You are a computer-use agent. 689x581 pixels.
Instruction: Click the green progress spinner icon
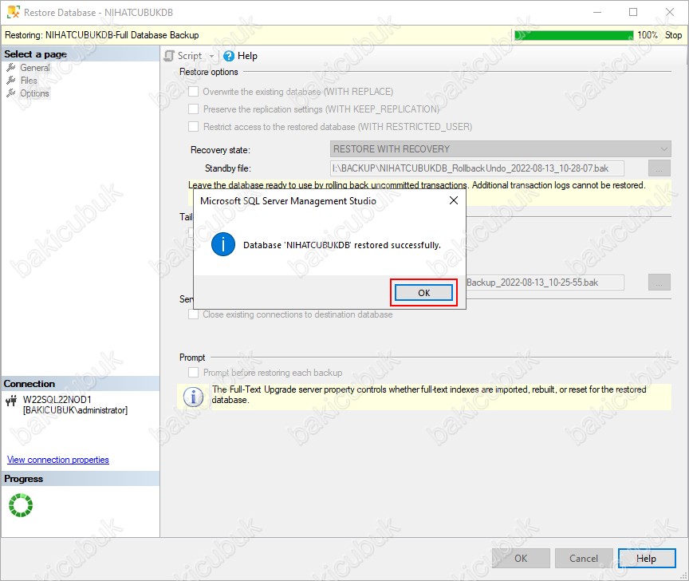tap(21, 505)
